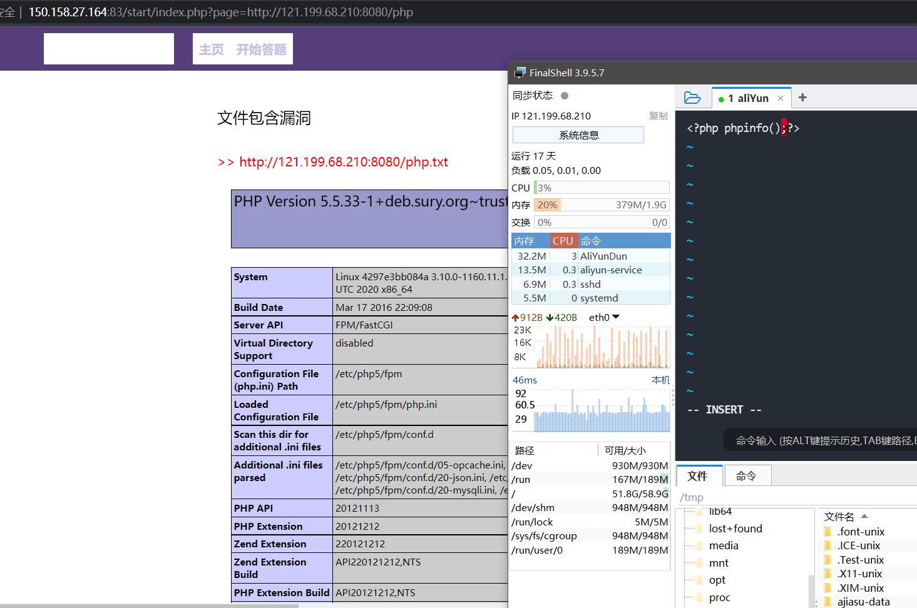Click the sync status indicator dot

pos(565,96)
